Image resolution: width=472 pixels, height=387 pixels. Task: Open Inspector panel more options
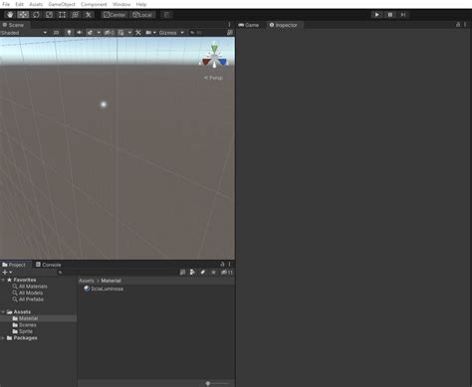pos(465,25)
